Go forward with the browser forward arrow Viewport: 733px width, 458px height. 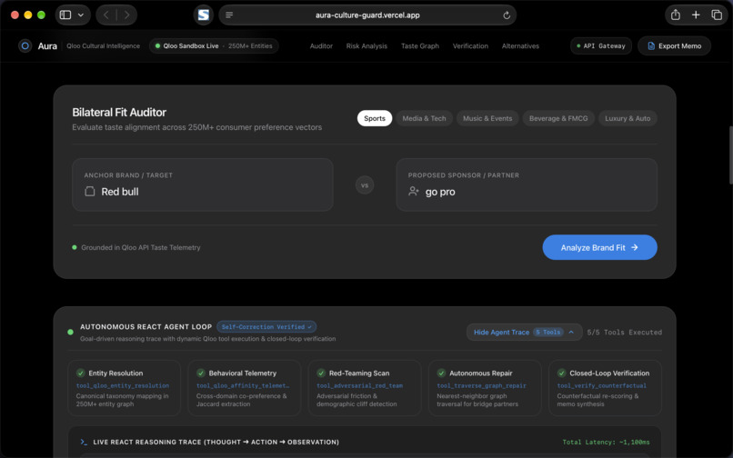click(x=126, y=15)
